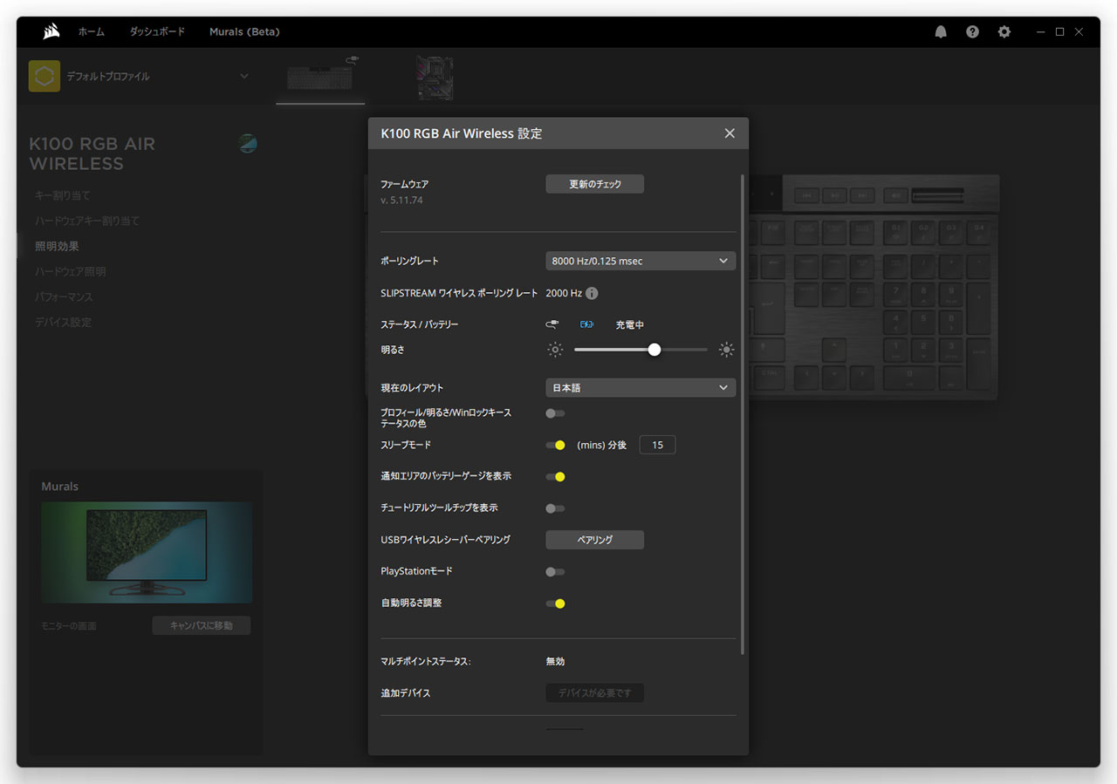Select パフォーマンス in the sidebar
This screenshot has height=784, width=1117.
coord(64,297)
